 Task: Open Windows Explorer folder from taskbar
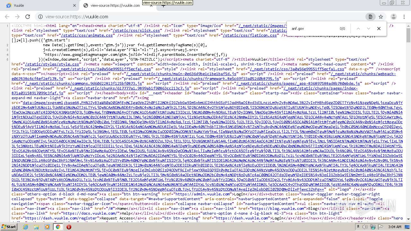click(36, 227)
